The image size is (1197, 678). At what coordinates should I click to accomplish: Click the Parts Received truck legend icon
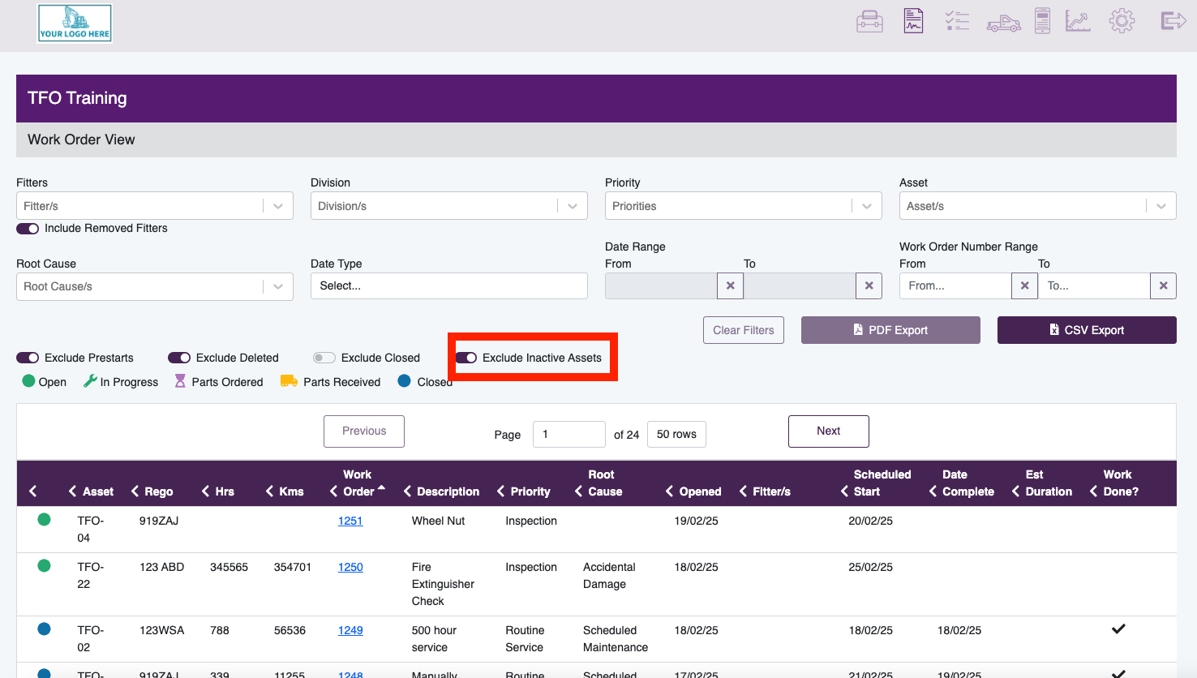pos(289,381)
